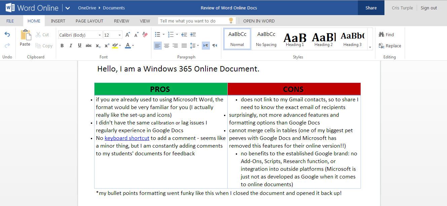
Task: Toggle underline formatting
Action: (80, 46)
